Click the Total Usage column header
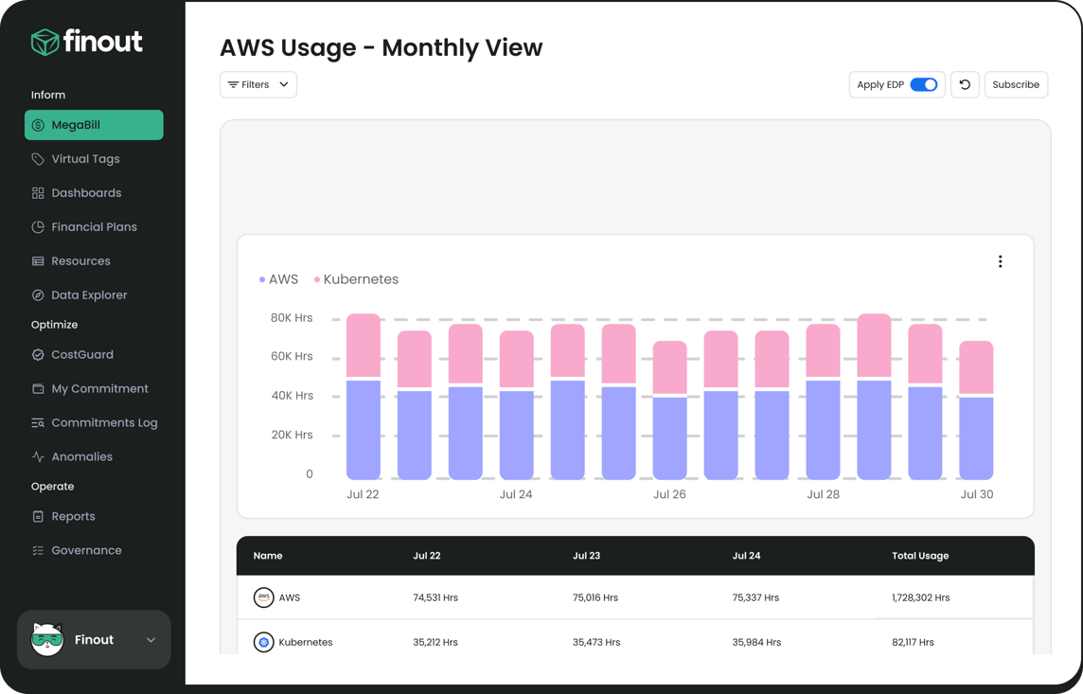The height and width of the screenshot is (694, 1083). point(920,556)
